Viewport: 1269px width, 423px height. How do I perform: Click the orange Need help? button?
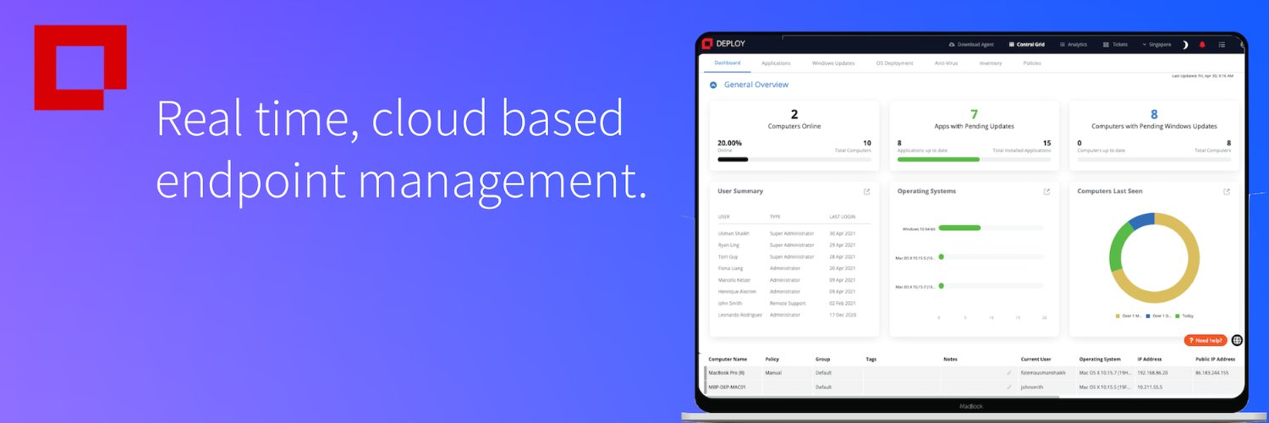(x=1206, y=340)
